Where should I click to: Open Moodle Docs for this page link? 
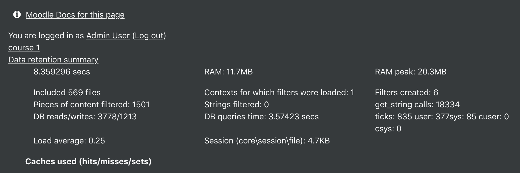tap(75, 15)
